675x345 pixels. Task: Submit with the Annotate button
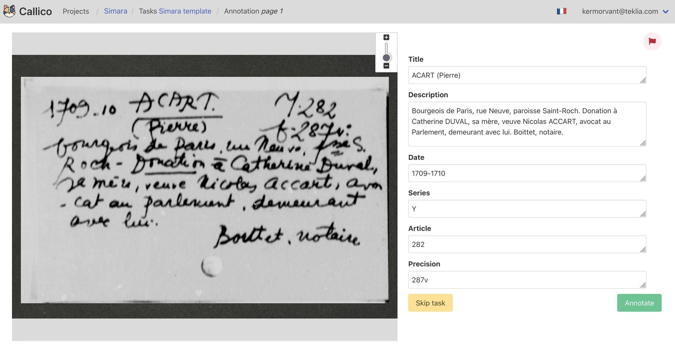(639, 303)
